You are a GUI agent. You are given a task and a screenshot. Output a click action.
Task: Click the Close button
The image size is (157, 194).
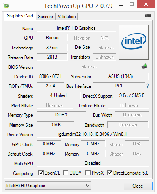pos(138,186)
